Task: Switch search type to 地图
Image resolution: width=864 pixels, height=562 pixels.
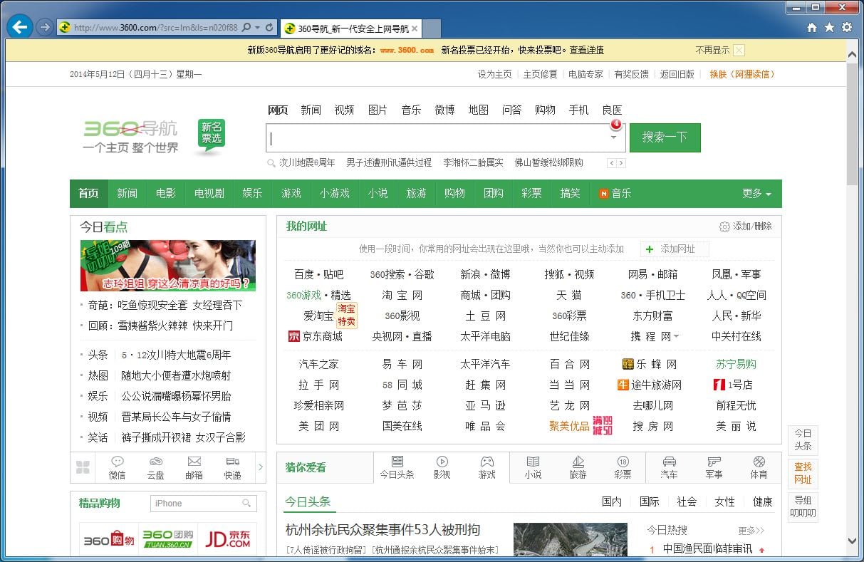Action: tap(478, 110)
